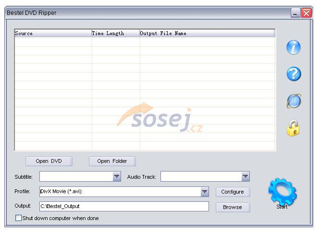Enable Shut down computer when done

[x=18, y=218]
